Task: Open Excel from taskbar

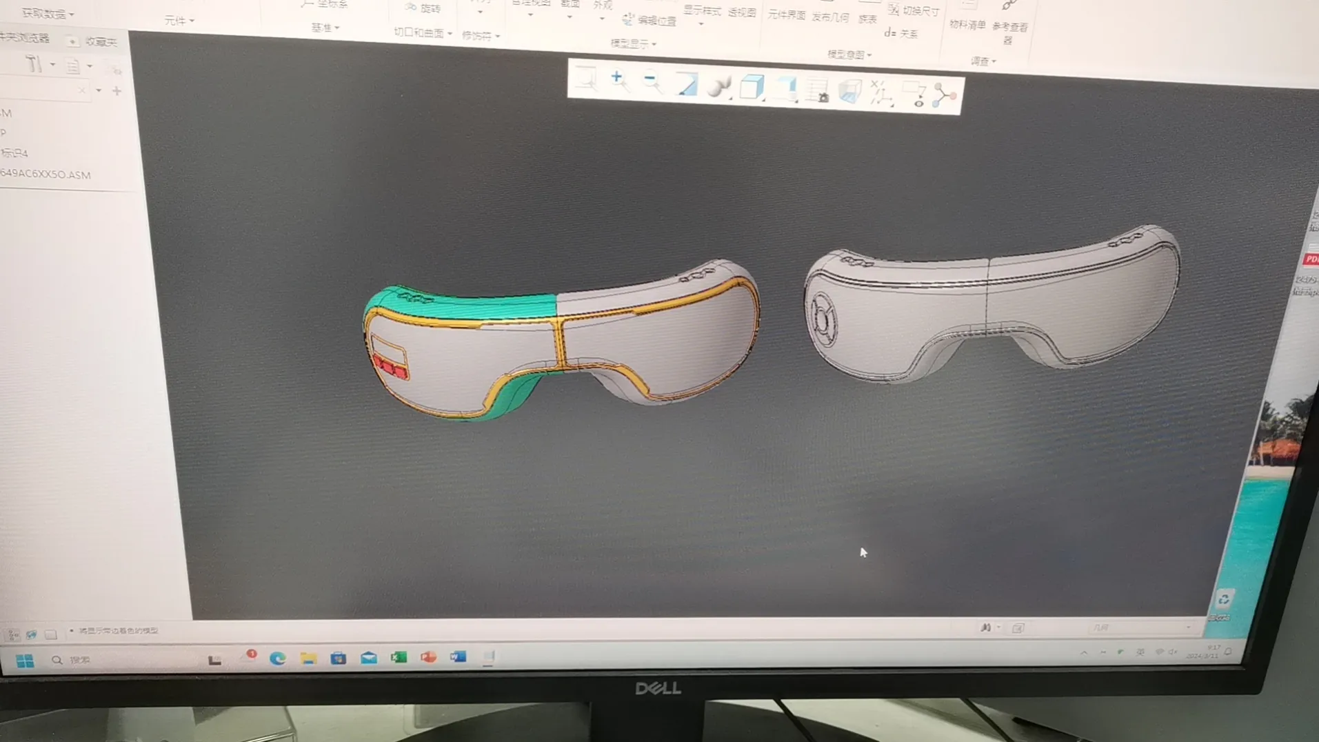Action: (399, 658)
